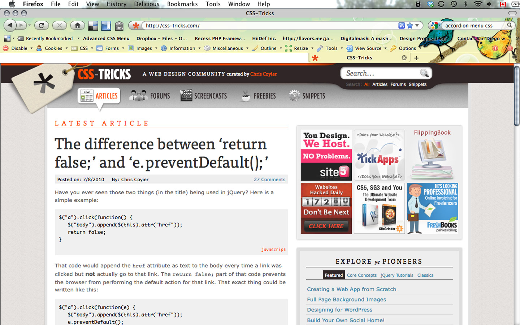Click the Disable red icon in developer toolbar

click(x=6, y=48)
